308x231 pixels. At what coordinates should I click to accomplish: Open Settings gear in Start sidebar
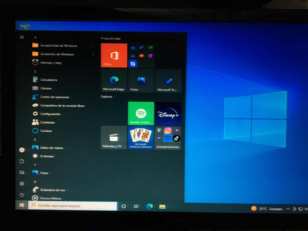[22, 184]
